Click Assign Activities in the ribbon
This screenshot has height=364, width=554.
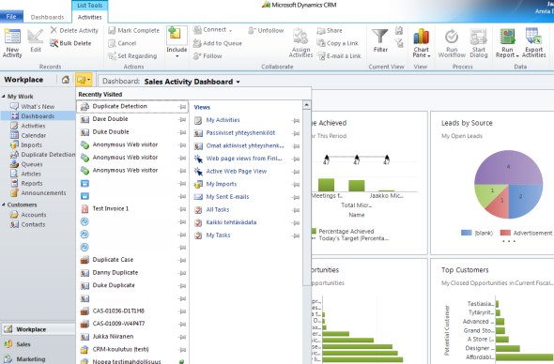coord(300,42)
